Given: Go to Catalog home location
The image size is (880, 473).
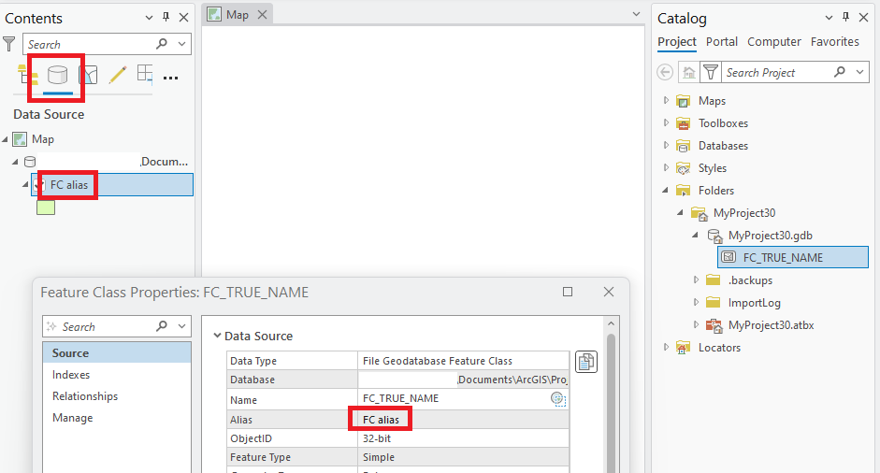Looking at the screenshot, I should pos(688,72).
